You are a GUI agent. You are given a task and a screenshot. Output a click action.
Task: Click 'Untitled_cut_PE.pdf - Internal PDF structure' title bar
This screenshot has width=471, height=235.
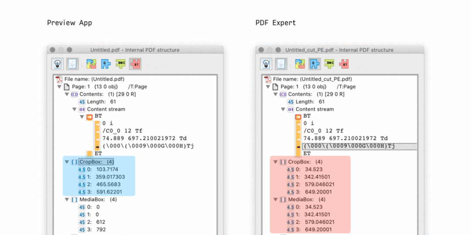[x=339, y=50]
